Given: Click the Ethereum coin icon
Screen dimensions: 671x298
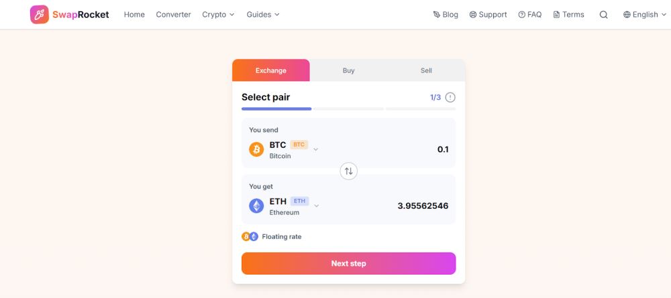Looking at the screenshot, I should tap(256, 206).
